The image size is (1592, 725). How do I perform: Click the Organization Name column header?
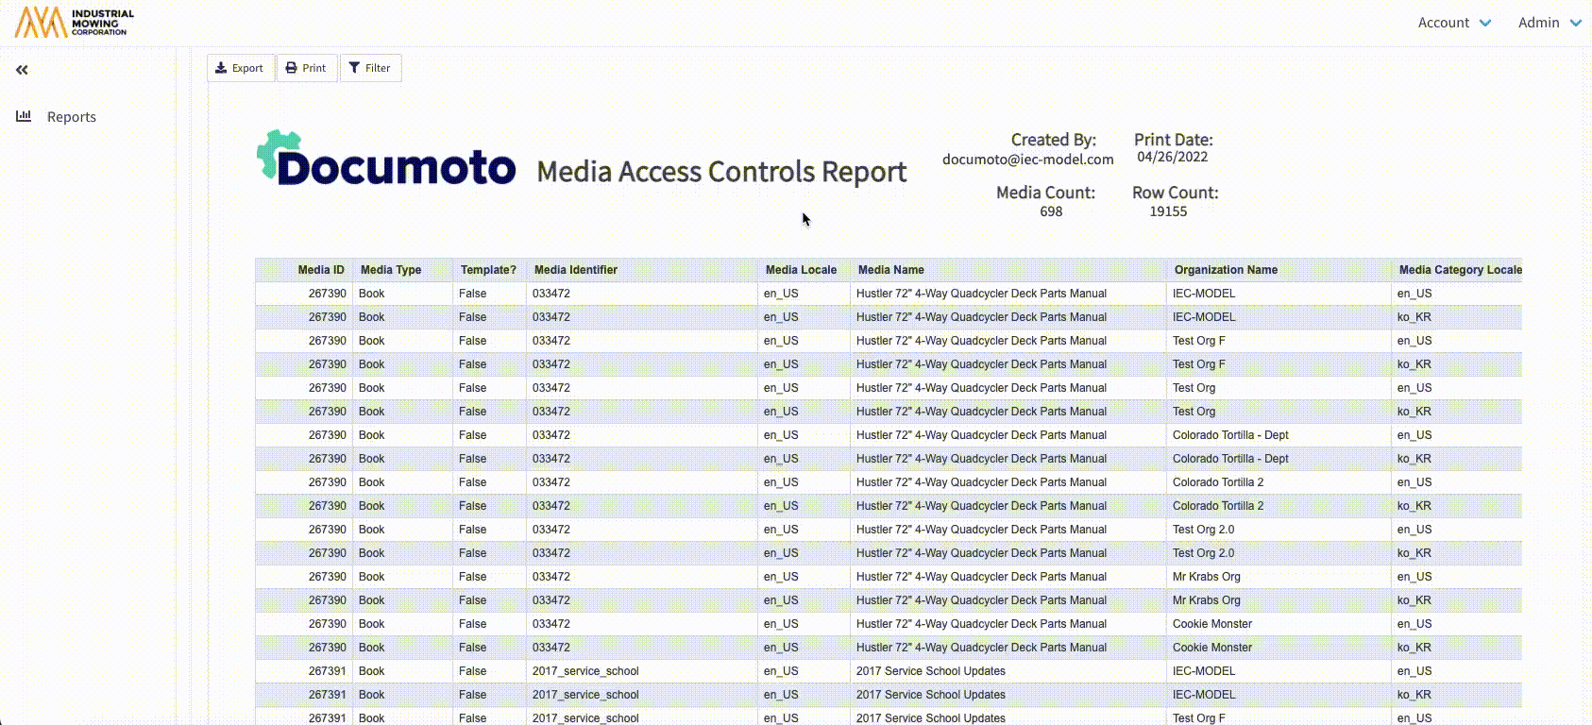tap(1225, 270)
